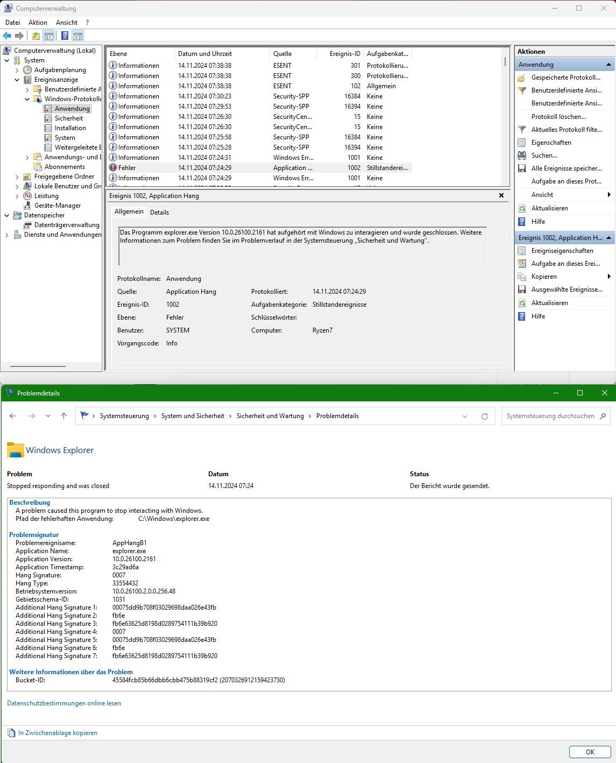
Task: Click Protokoll löschen action
Action: tap(558, 117)
